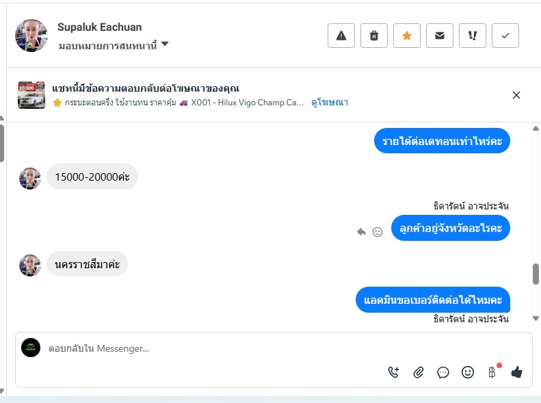This screenshot has height=403, width=541.
Task: Move conversation to trash
Action: click(374, 36)
